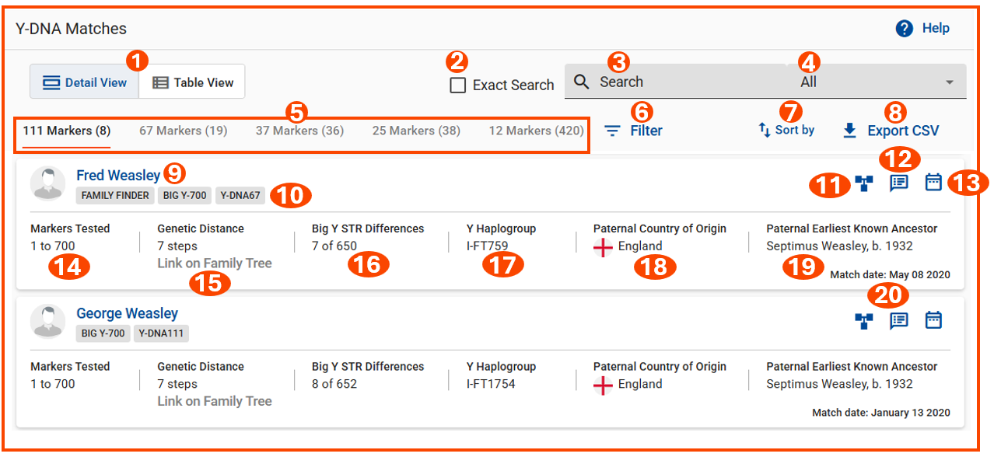Image resolution: width=994 pixels, height=457 pixels.
Task: Click the search magnifier icon
Action: pos(582,82)
